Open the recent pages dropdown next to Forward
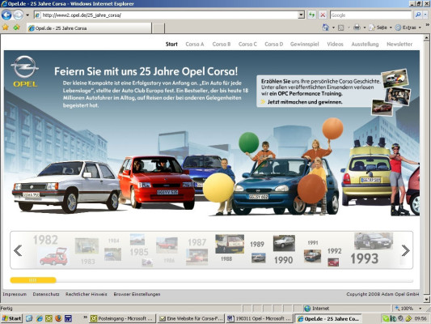431x324 pixels. point(27,15)
